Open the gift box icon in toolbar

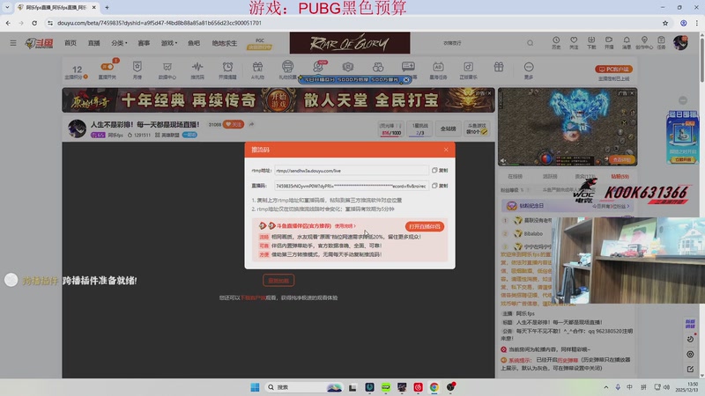point(499,68)
